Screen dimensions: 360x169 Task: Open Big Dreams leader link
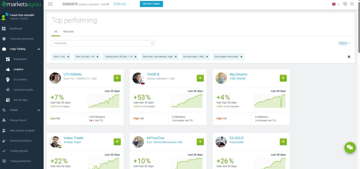click(238, 74)
